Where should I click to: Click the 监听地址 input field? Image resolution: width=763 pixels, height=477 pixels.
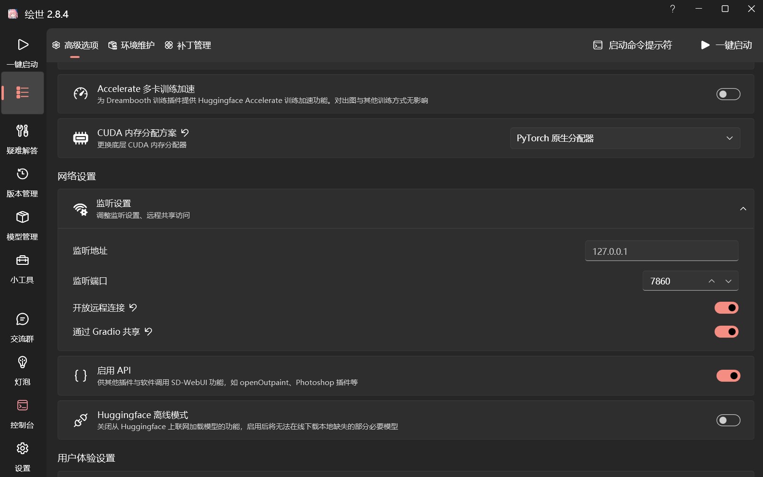coord(661,251)
